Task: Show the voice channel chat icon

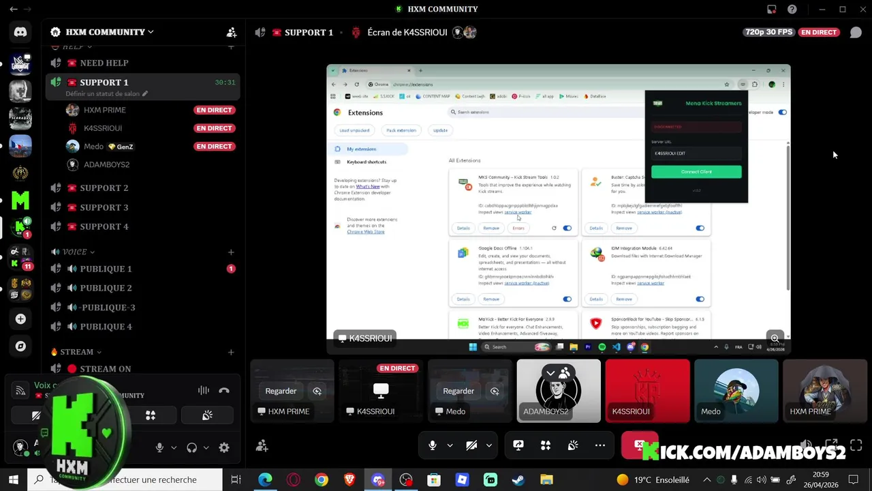Action: tap(856, 32)
